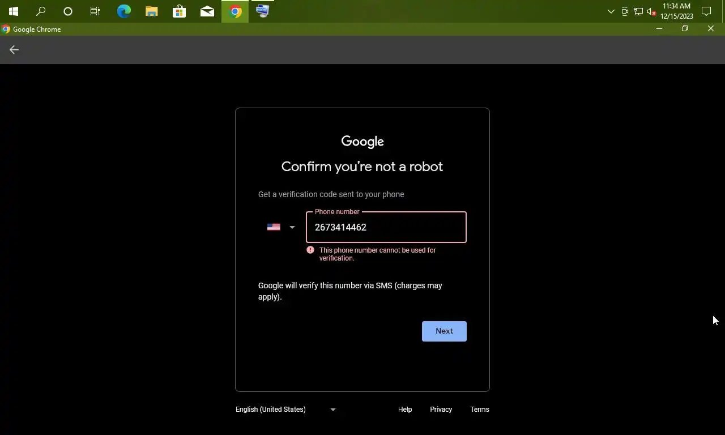This screenshot has width=725, height=435.
Task: Open taskbar Search magnifier
Action: (41, 11)
